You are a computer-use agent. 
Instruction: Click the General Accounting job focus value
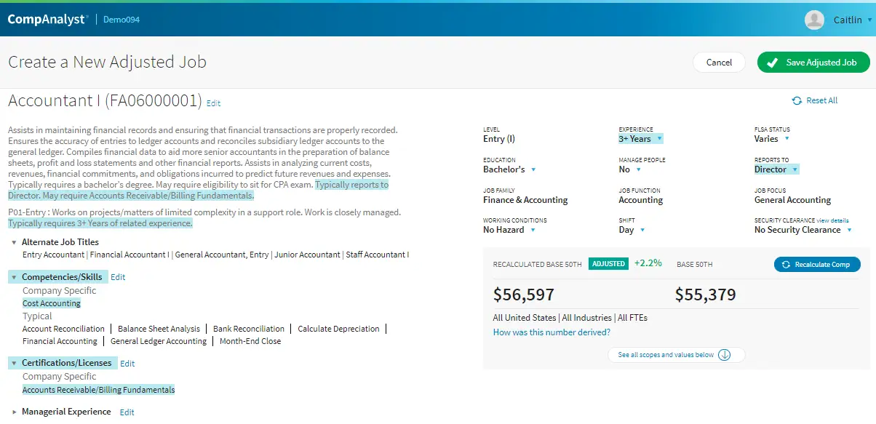point(792,200)
